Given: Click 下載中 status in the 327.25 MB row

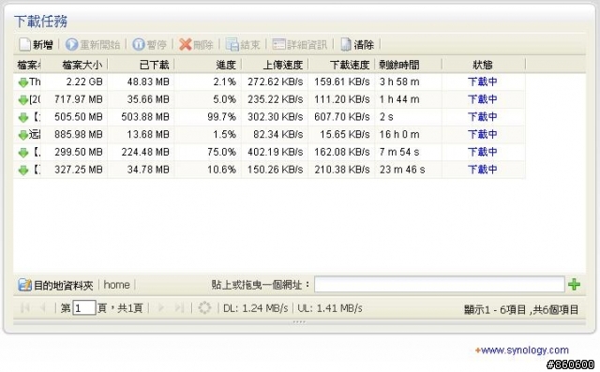Looking at the screenshot, I should pos(483,170).
